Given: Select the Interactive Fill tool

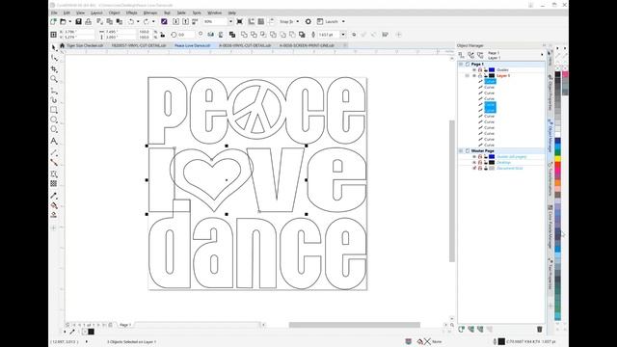Looking at the screenshot, I should pos(54,205).
